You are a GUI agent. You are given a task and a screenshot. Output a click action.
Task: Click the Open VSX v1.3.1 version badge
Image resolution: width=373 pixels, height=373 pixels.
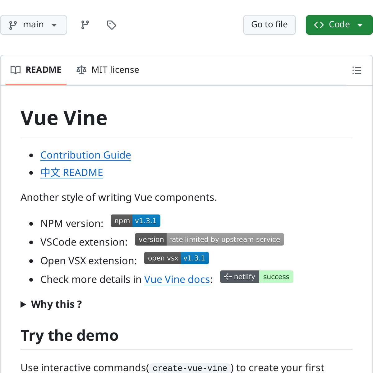coord(195,258)
